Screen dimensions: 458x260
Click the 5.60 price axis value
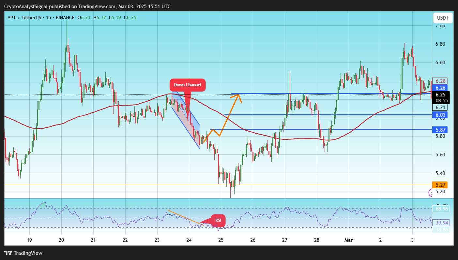click(441, 154)
